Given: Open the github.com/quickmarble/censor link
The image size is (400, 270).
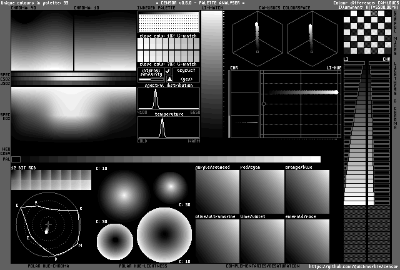Looking at the screenshot, I should point(353,266).
